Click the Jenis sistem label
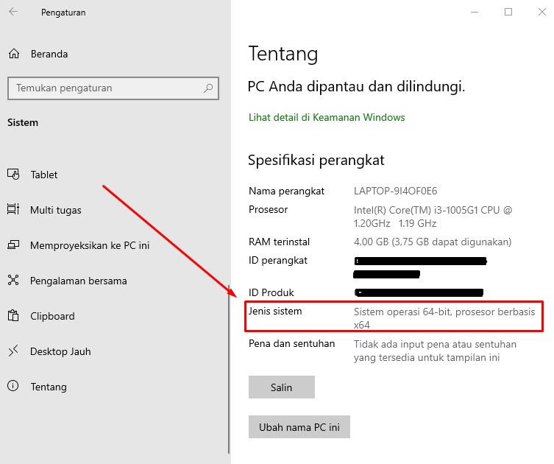 point(275,312)
